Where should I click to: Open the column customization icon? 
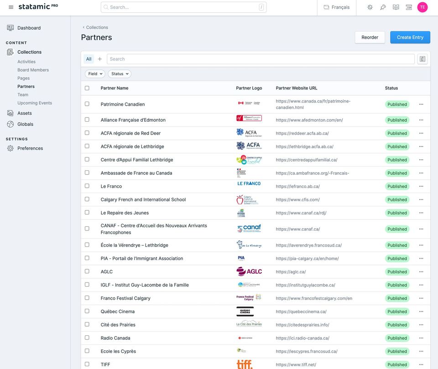pyautogui.click(x=422, y=59)
